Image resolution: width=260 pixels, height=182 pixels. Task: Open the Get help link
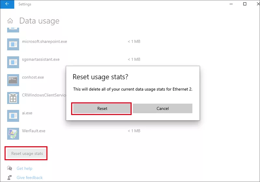pyautogui.click(x=24, y=168)
